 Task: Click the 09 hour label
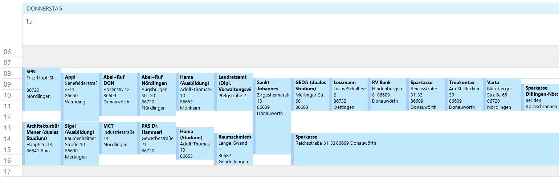7,85
